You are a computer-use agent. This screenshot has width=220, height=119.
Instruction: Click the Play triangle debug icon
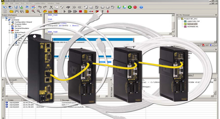click(64, 11)
